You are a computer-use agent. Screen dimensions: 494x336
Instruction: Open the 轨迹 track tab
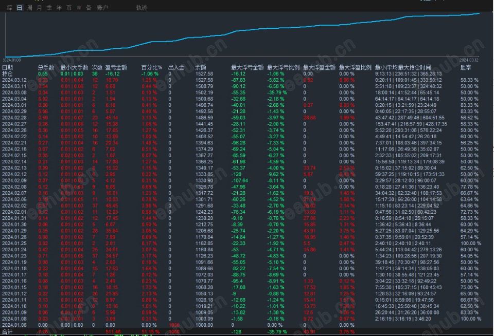(x=142, y=8)
